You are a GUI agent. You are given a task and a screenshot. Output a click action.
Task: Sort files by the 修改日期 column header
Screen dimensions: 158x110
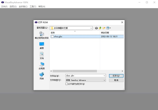pos(112,33)
